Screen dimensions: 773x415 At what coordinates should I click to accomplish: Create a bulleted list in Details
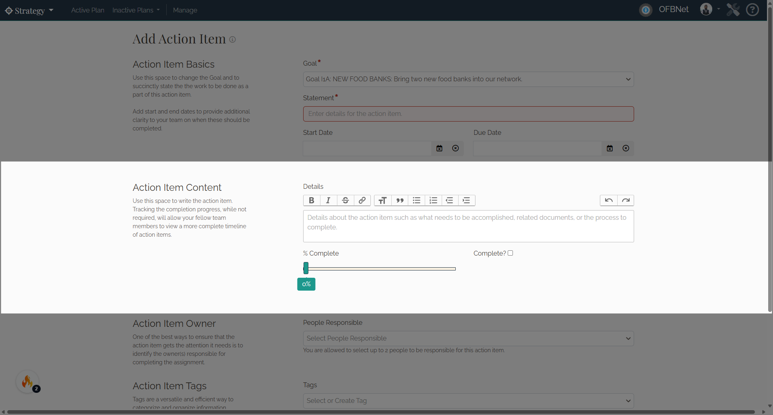point(417,200)
